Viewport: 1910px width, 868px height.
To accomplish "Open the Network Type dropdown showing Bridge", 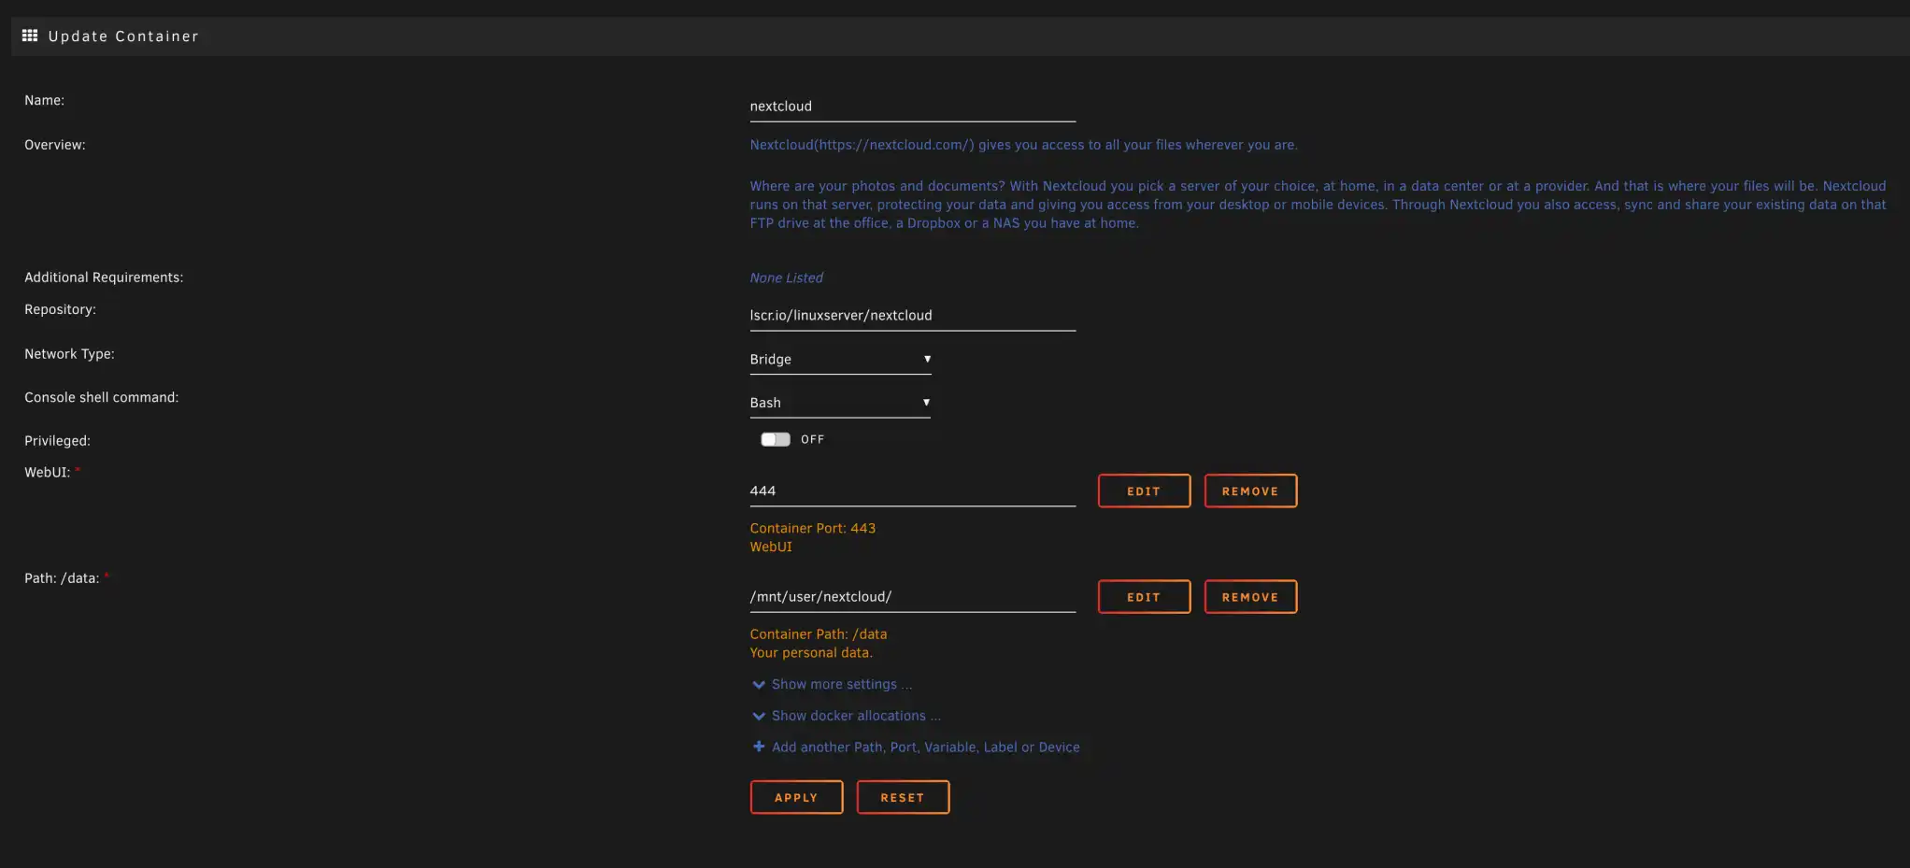I will coord(839,360).
